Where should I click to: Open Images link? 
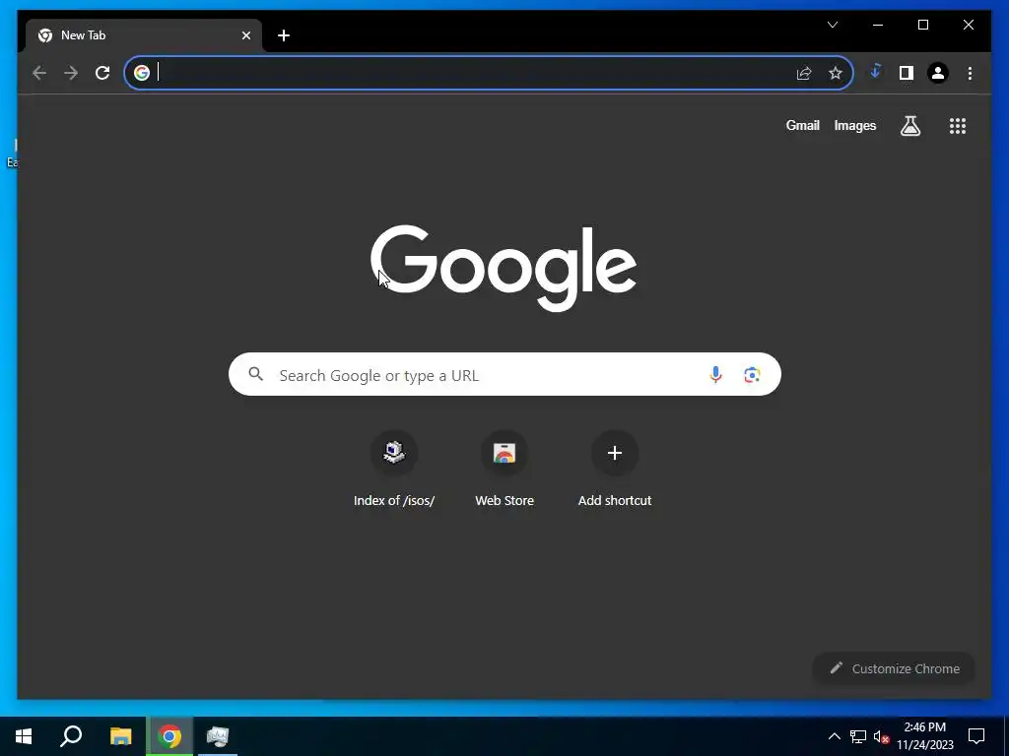click(x=854, y=126)
